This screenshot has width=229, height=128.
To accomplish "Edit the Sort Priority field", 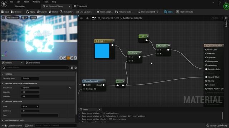I will tap(30, 111).
